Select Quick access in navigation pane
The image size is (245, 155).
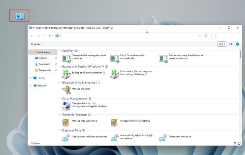pos(43,52)
